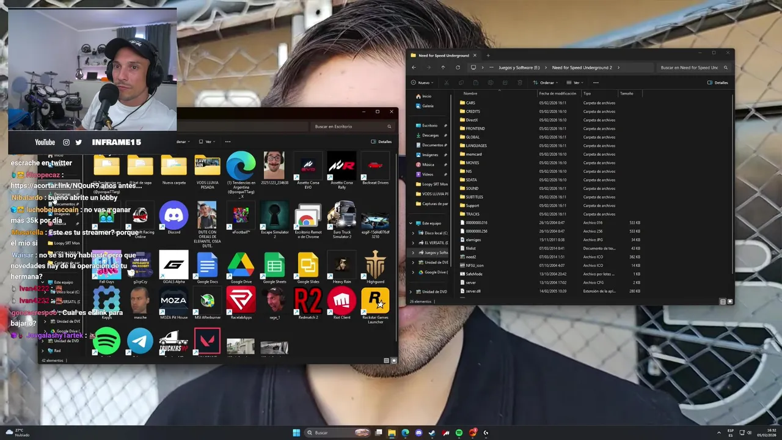Toggle Detalles pane in Need for Speed window
The height and width of the screenshot is (440, 782).
coord(718,82)
